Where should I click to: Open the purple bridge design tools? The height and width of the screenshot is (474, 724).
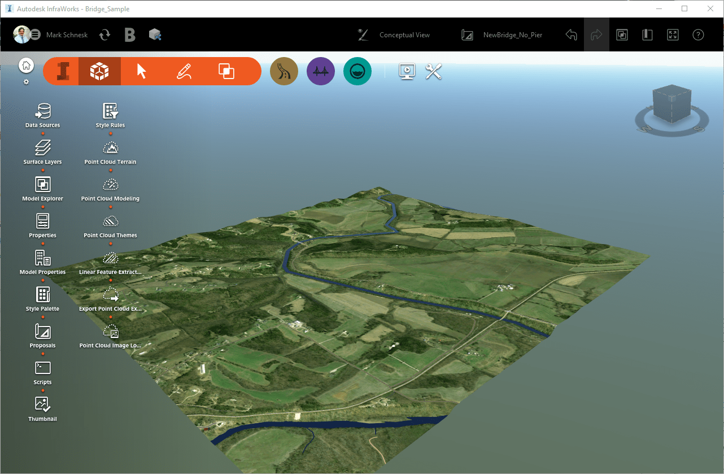coord(321,71)
